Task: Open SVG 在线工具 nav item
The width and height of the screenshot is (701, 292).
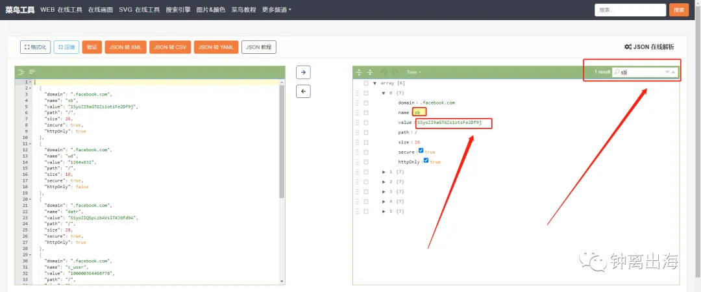Action: point(140,10)
